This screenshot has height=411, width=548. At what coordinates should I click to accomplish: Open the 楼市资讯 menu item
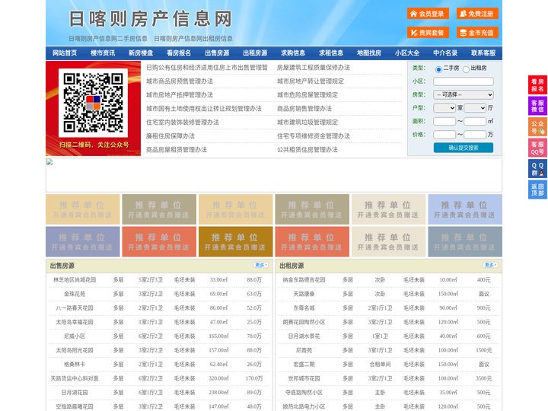click(x=103, y=53)
